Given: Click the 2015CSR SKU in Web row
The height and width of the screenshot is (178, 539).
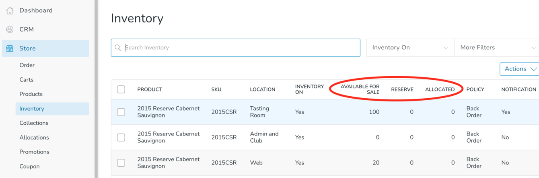Looking at the screenshot, I should tap(224, 163).
